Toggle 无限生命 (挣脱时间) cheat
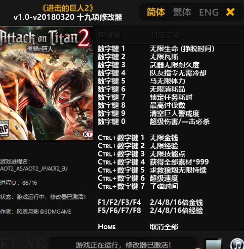The height and width of the screenshot is (249, 244). coord(182,49)
